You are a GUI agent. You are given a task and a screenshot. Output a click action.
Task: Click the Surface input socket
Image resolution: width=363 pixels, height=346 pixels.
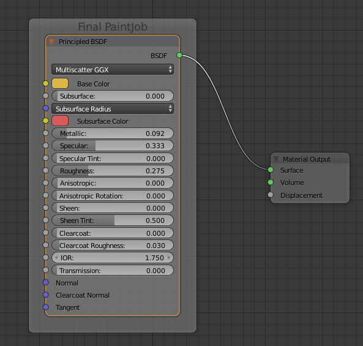click(271, 170)
